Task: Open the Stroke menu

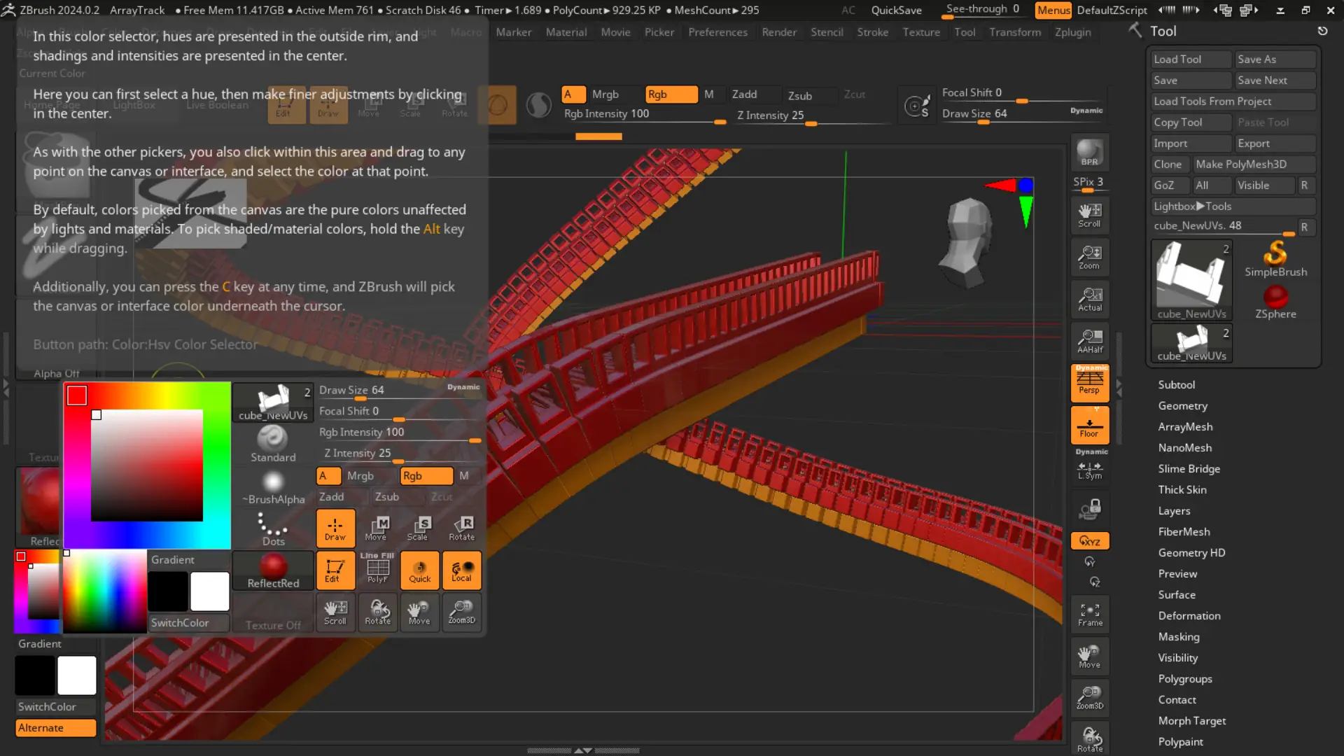Action: click(x=872, y=32)
